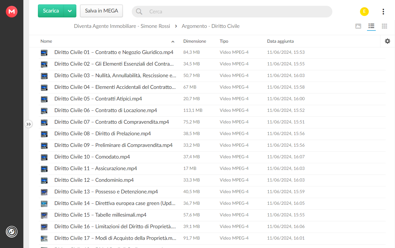This screenshot has width=395, height=248.
Task: Click the MEGA logo icon
Action: (12, 12)
